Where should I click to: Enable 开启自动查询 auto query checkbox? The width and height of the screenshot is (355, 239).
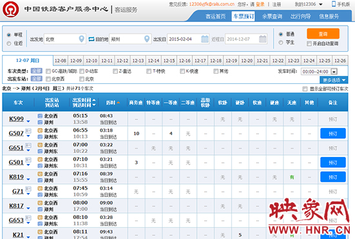tap(309, 43)
